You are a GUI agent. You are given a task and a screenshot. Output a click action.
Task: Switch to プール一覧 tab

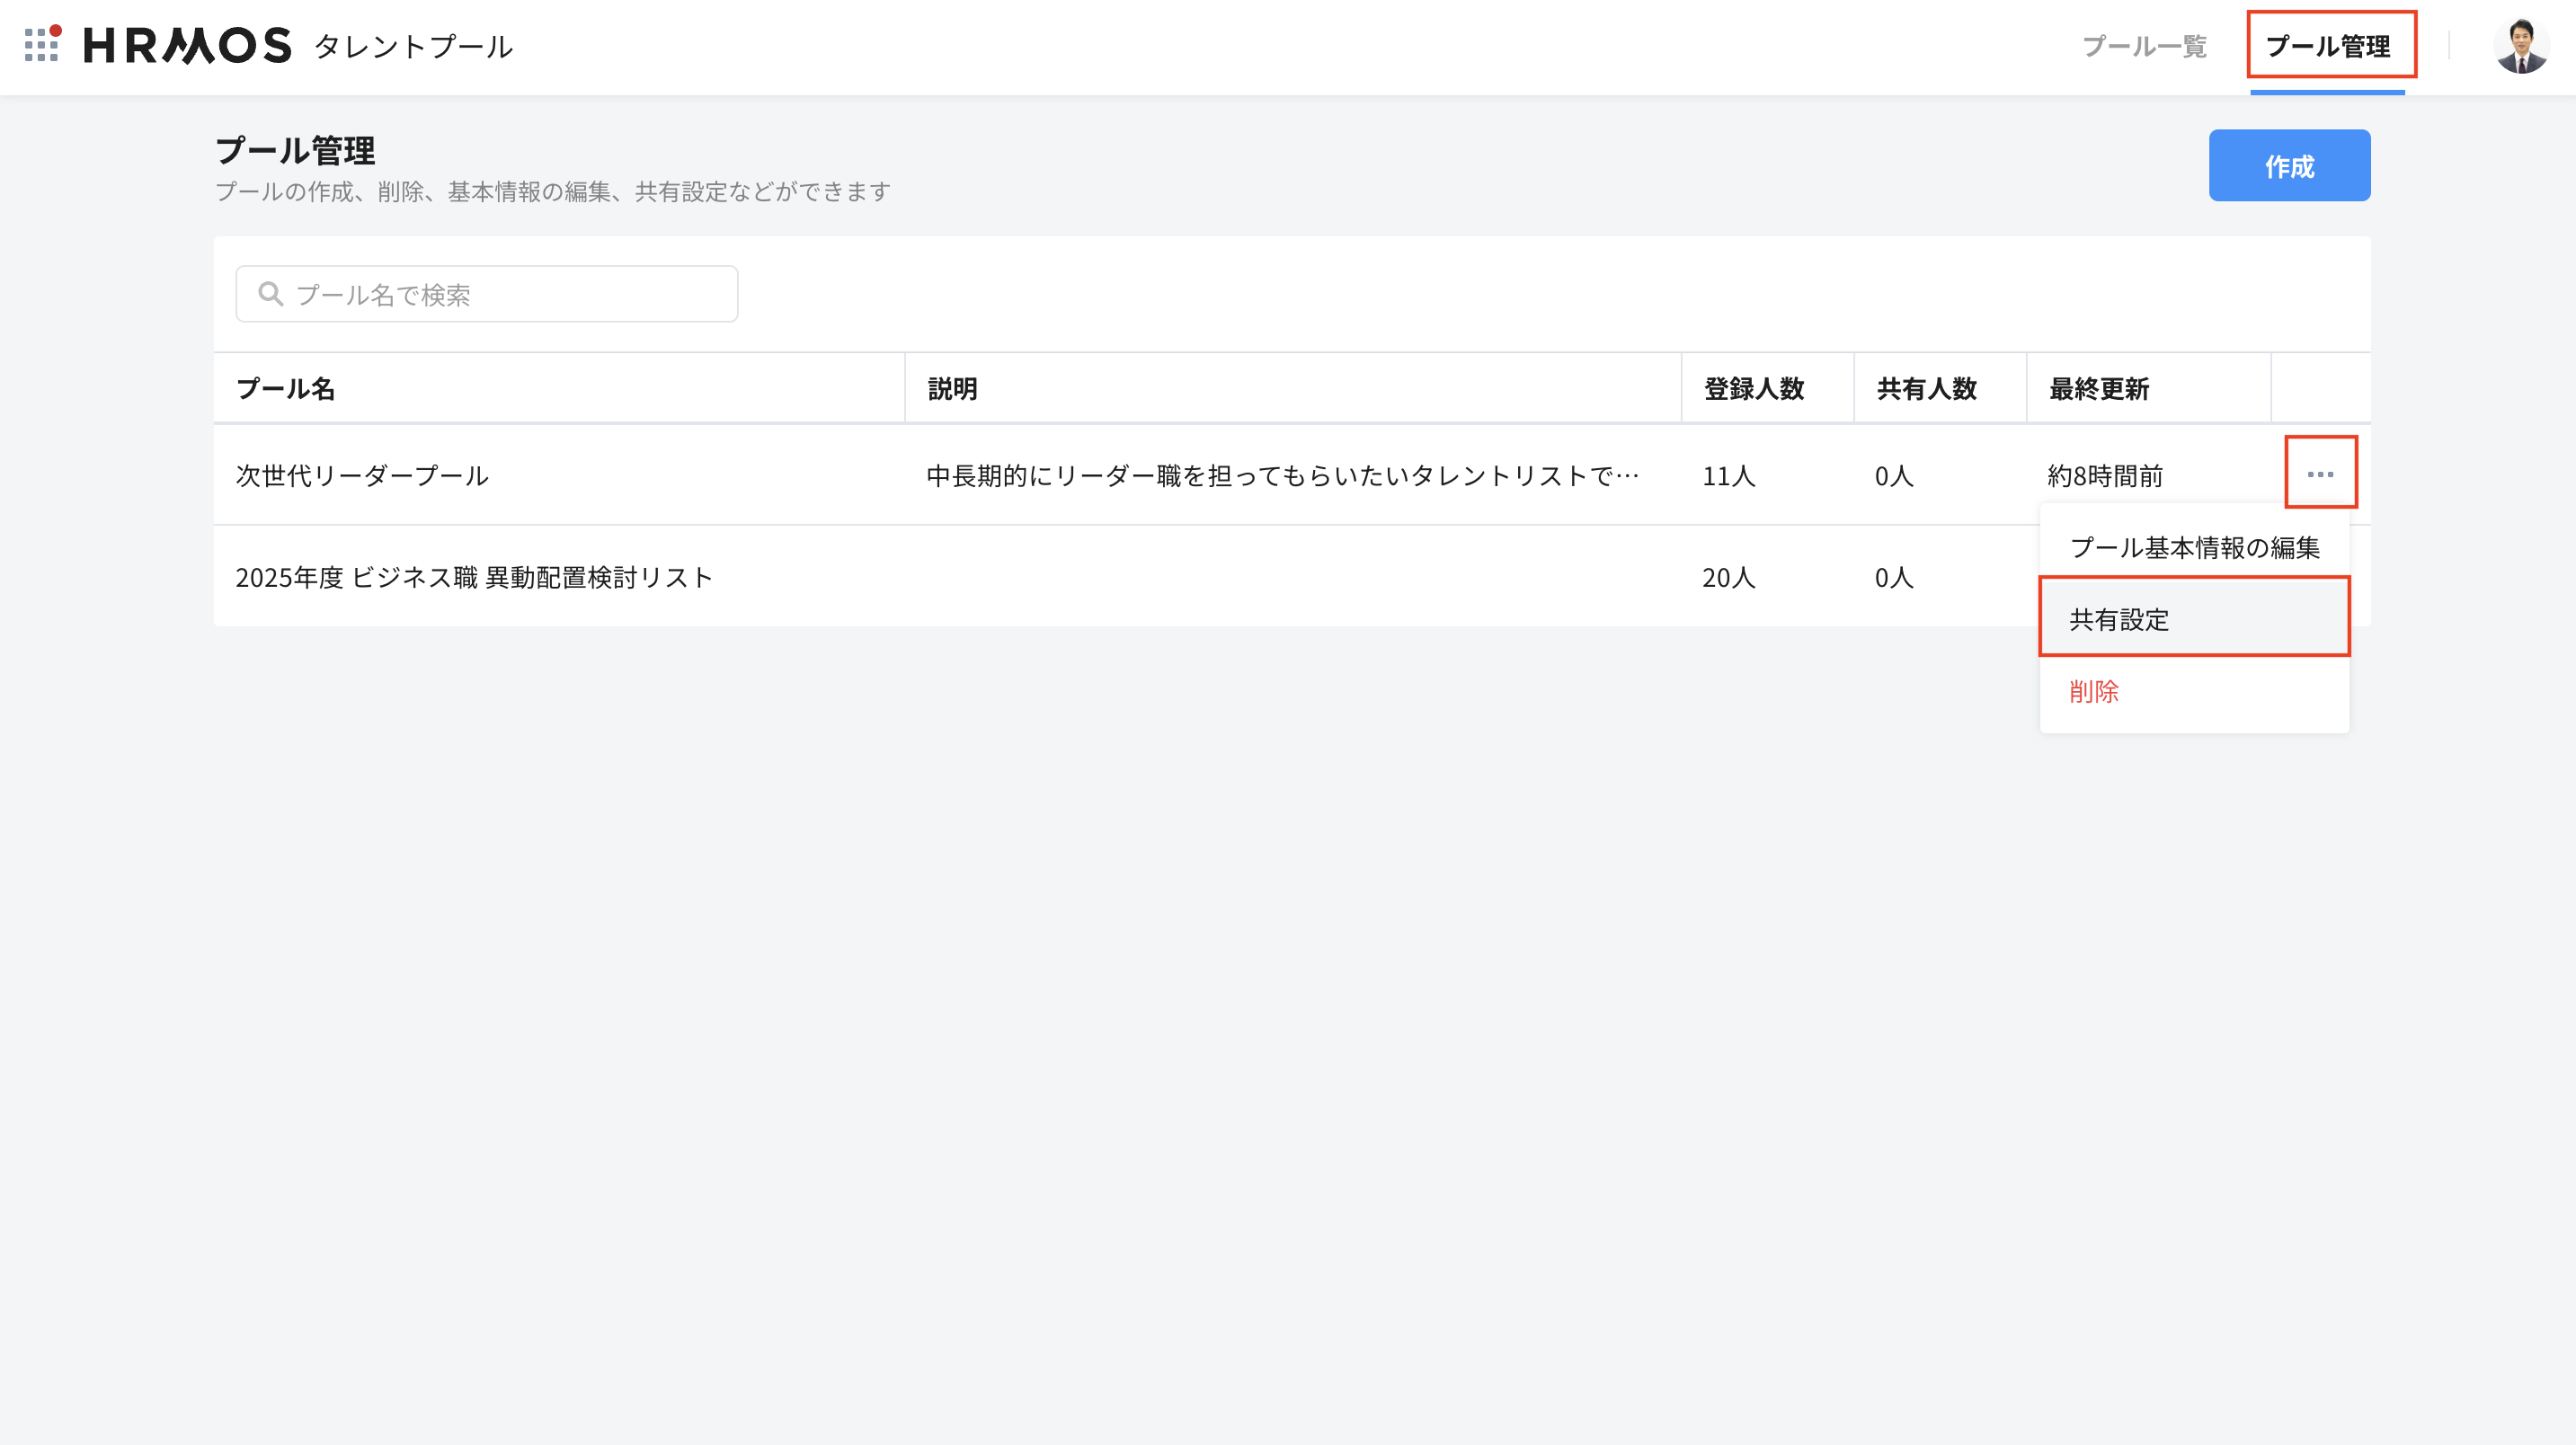pos(2144,46)
